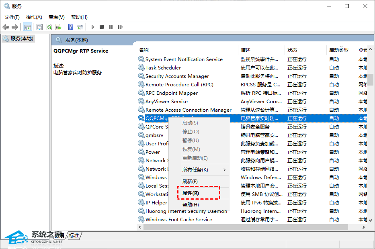Click gear icon beside qmbsrv
Screen dimensions: 375x249
pyautogui.click(x=141, y=135)
